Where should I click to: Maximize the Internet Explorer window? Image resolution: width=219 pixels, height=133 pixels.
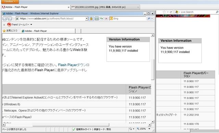(x=149, y=14)
